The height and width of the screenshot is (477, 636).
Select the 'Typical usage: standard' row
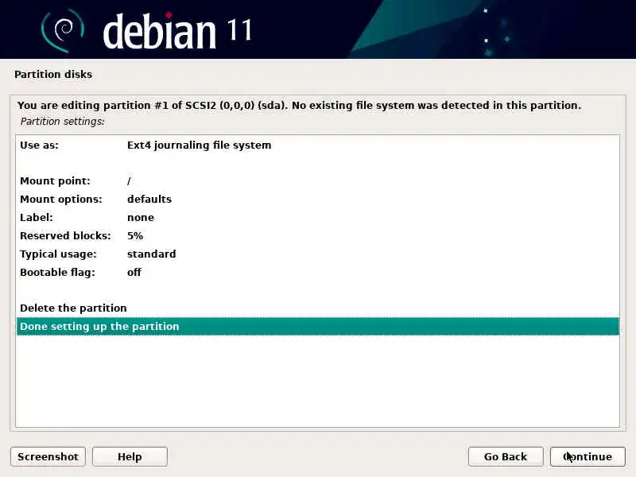point(317,254)
